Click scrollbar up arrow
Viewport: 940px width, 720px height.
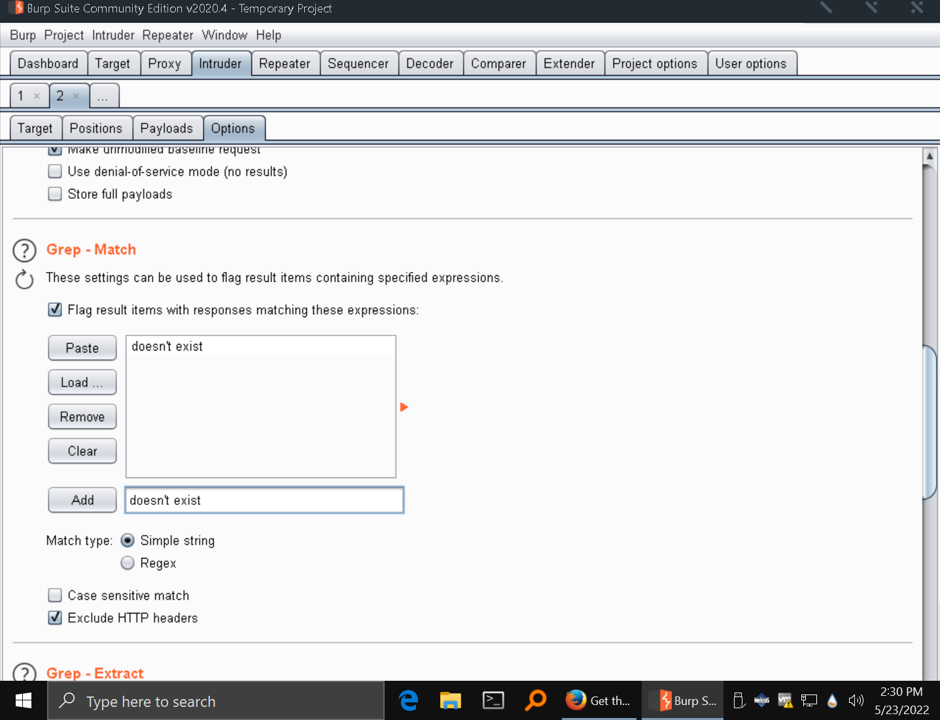coord(930,156)
